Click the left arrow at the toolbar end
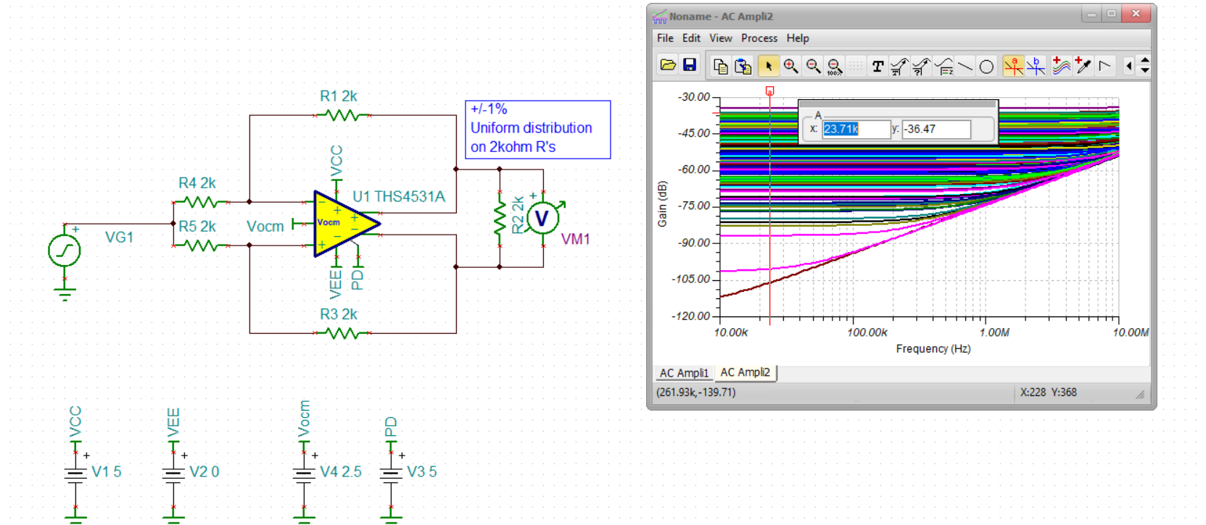 pos(1129,66)
